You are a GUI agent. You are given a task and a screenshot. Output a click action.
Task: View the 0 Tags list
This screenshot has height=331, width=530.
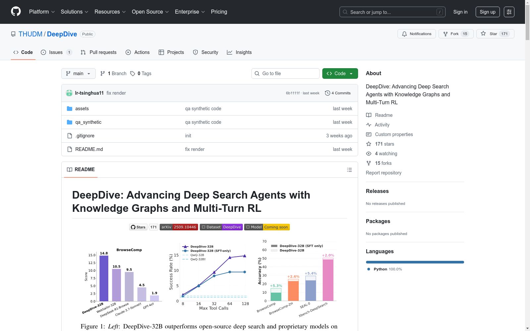click(141, 73)
